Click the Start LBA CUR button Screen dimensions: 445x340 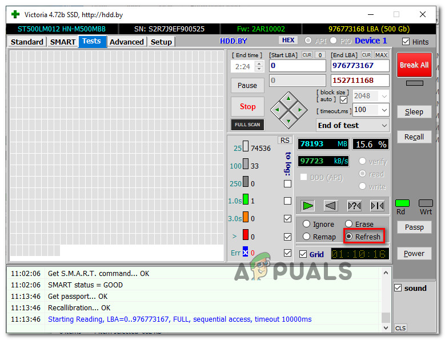point(307,55)
